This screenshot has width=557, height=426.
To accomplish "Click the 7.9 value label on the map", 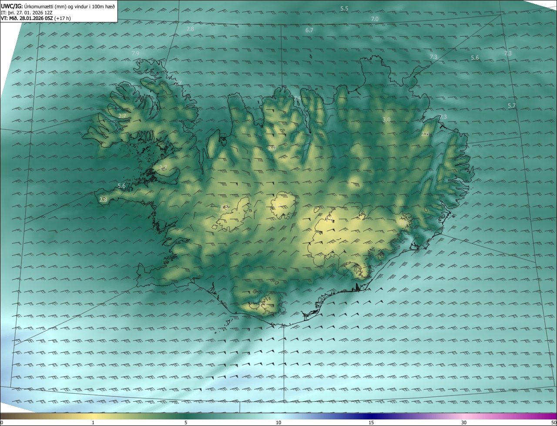I will point(135,54).
